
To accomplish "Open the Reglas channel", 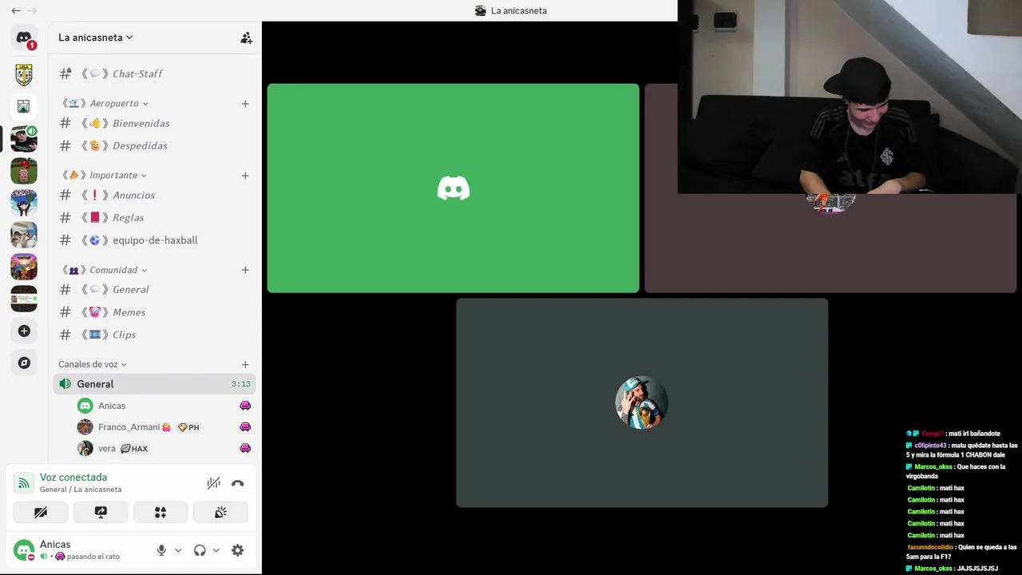I will [155, 217].
